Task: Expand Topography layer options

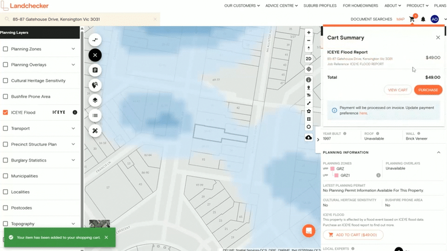Action: click(x=73, y=224)
